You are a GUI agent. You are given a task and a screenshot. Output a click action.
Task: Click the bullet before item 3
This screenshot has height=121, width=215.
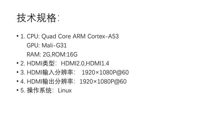17,72
